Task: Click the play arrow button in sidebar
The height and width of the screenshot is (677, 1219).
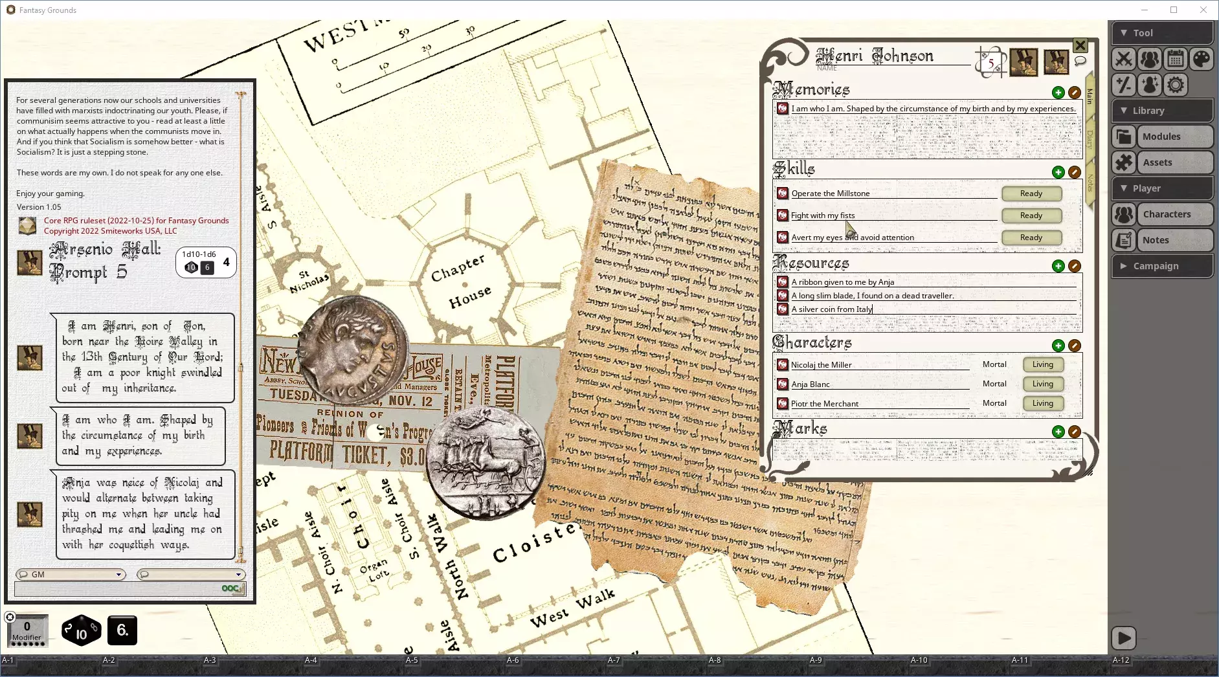Action: pos(1124,638)
